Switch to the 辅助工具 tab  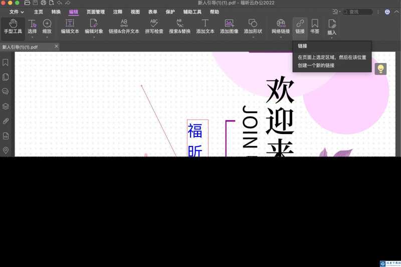point(192,11)
